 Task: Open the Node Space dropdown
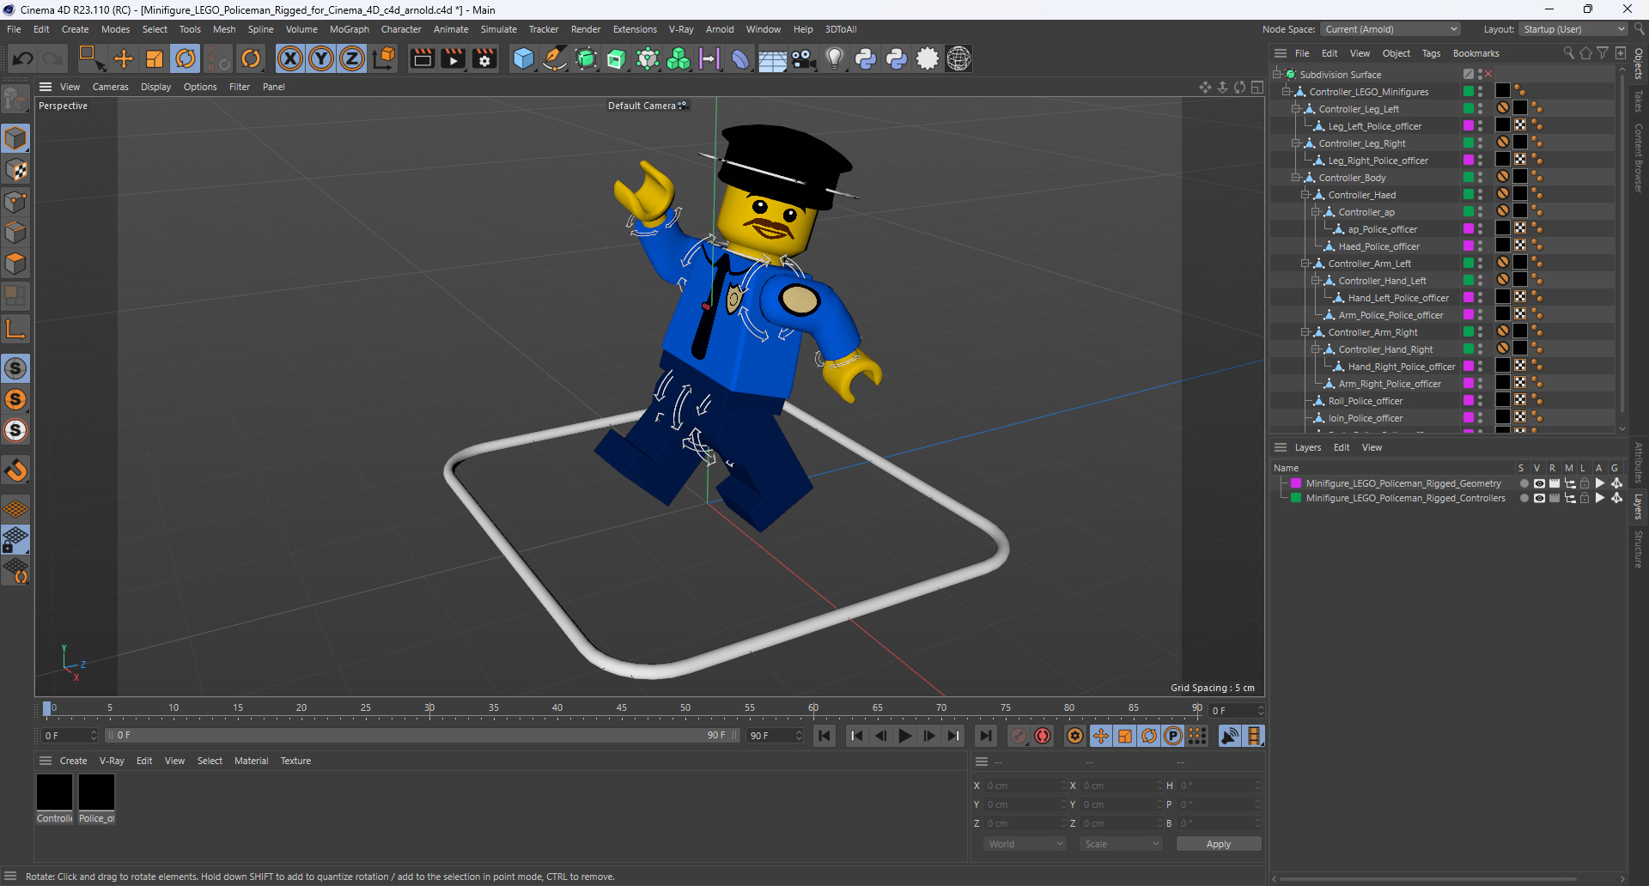pyautogui.click(x=1390, y=29)
